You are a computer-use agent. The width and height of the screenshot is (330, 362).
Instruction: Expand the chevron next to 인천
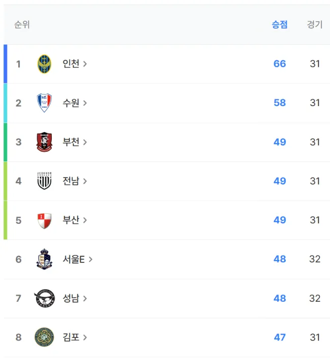coord(85,64)
